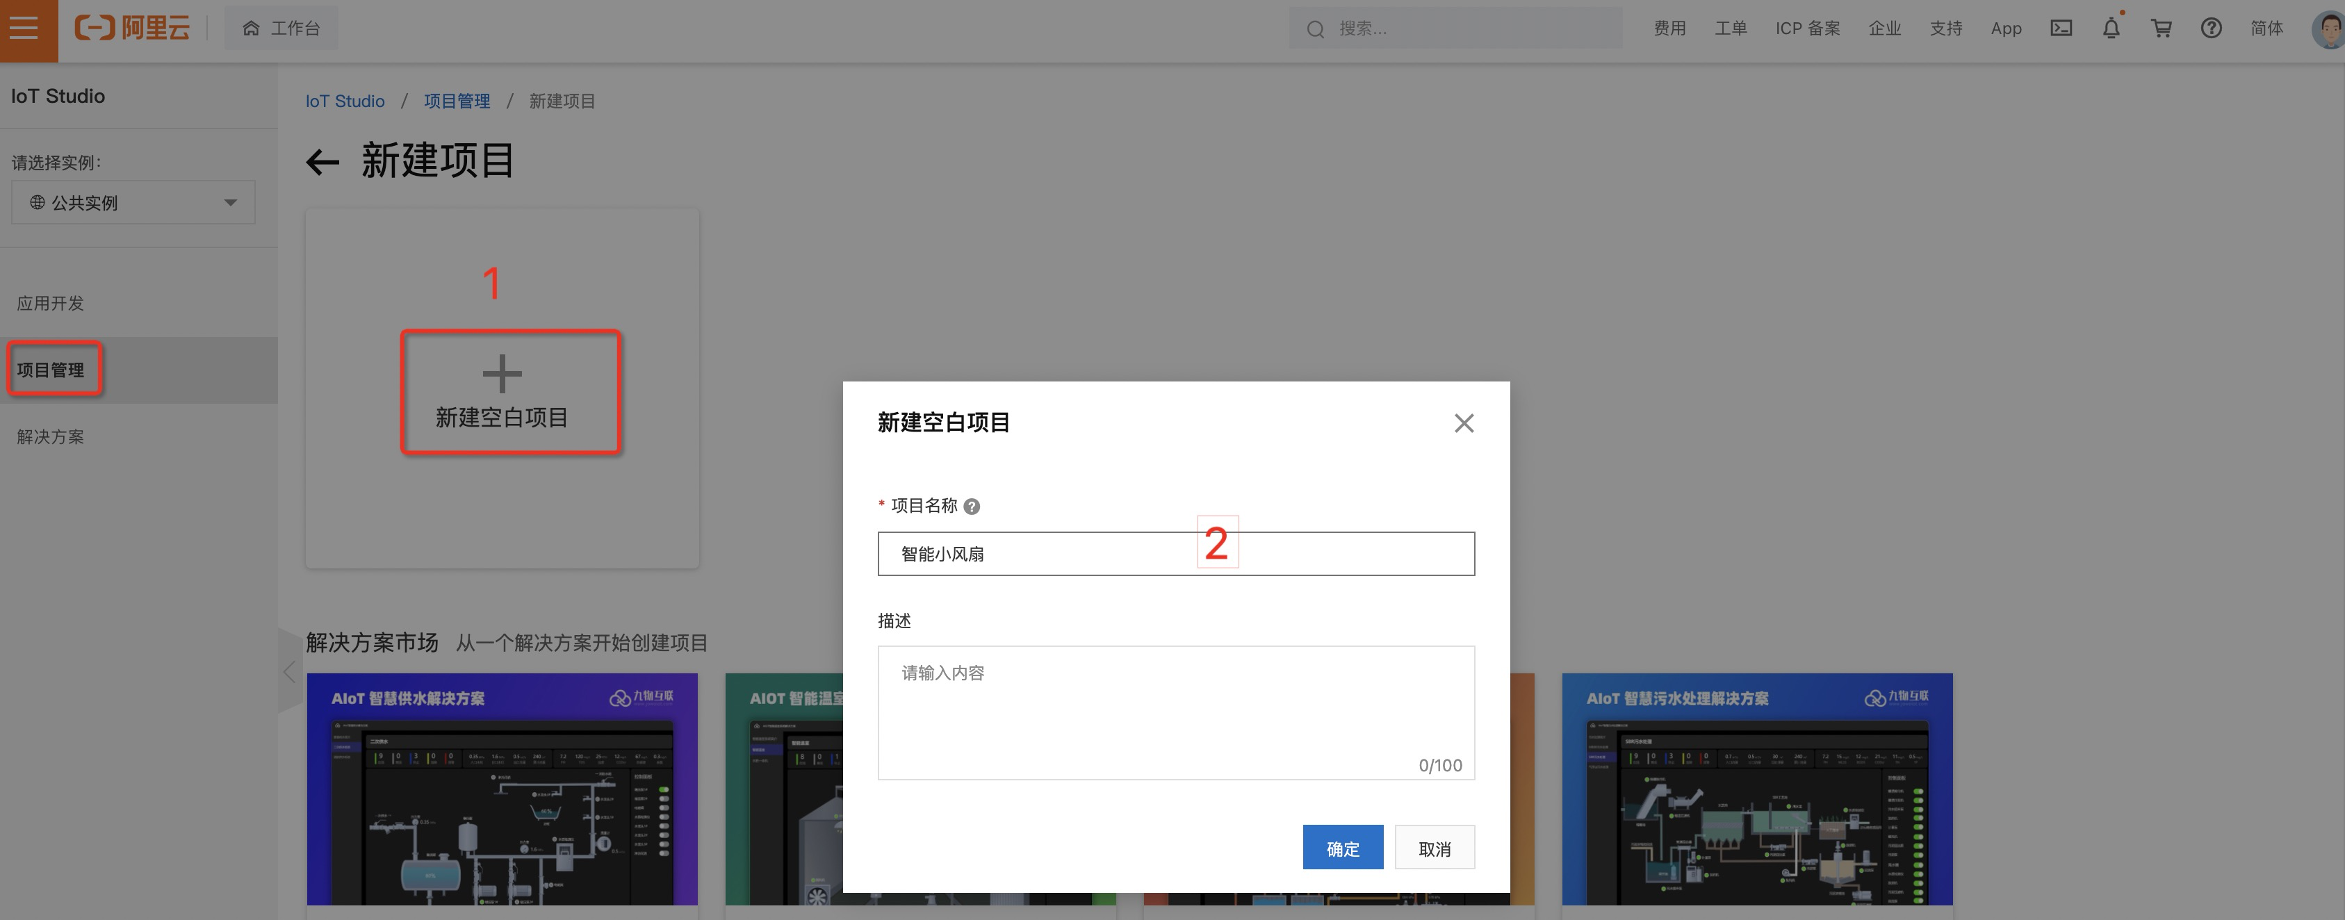Select 解决方案 in the sidebar
This screenshot has width=2345, height=920.
50,437
